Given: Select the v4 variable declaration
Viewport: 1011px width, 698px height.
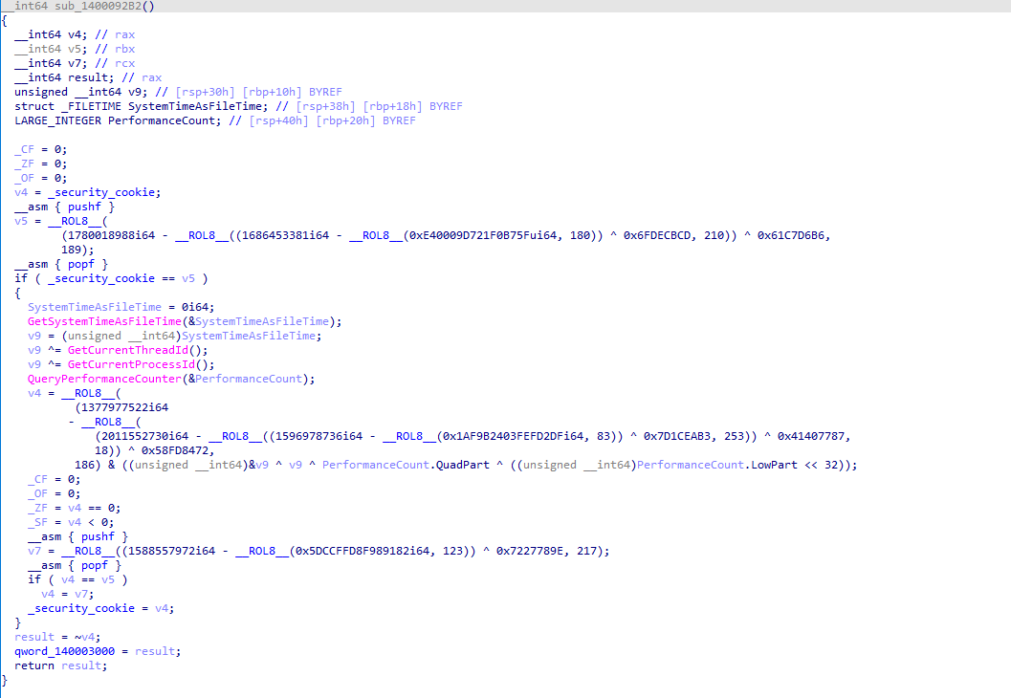Looking at the screenshot, I should [51, 34].
